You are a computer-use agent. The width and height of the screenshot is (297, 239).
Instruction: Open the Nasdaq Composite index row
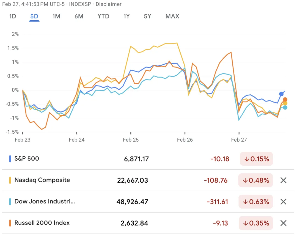(42, 180)
